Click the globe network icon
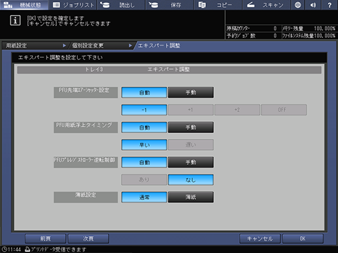 (x=297, y=5)
